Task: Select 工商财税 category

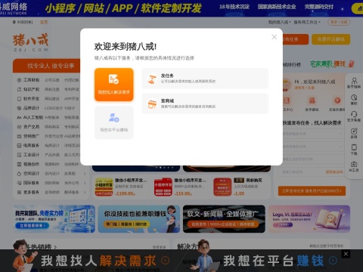Action: (x=31, y=80)
